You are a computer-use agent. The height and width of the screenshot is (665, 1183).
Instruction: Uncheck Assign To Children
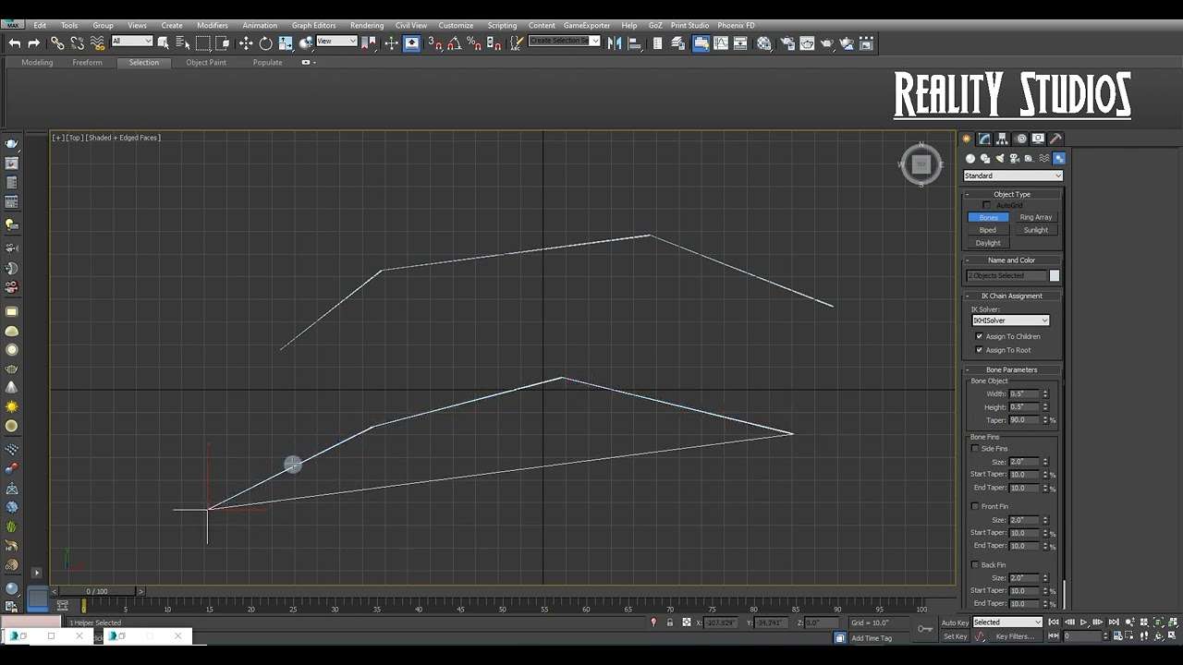pyautogui.click(x=980, y=336)
